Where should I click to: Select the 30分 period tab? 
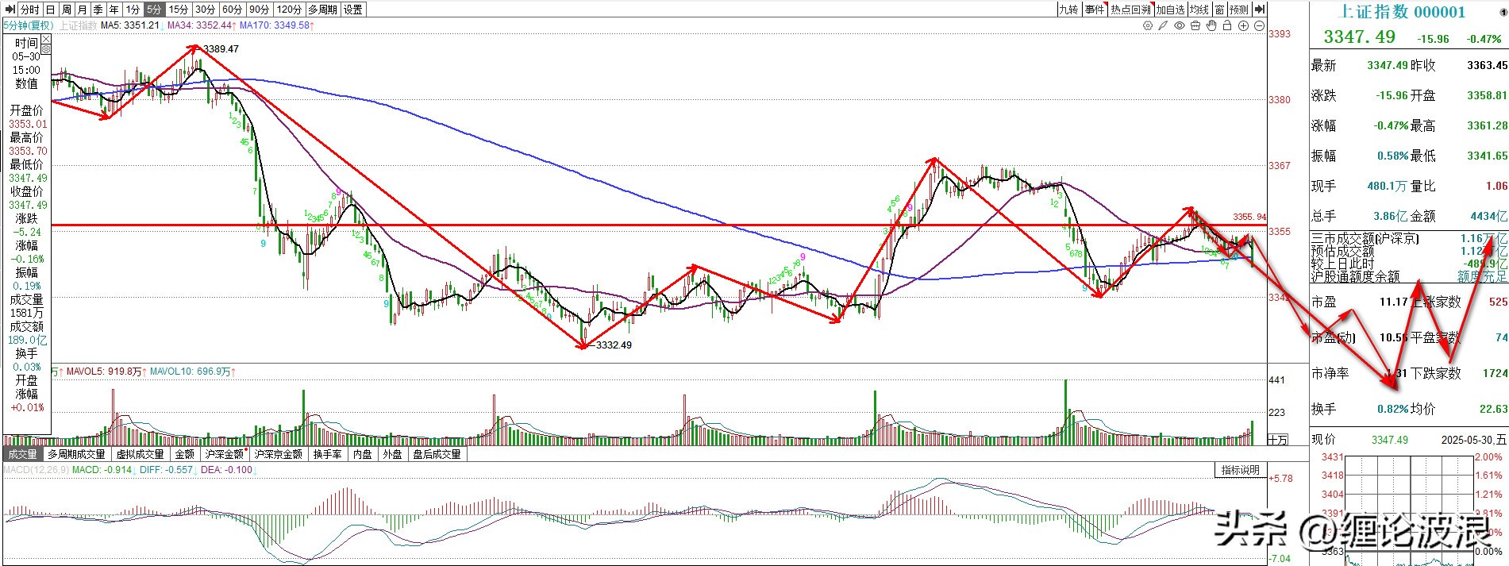pyautogui.click(x=205, y=10)
